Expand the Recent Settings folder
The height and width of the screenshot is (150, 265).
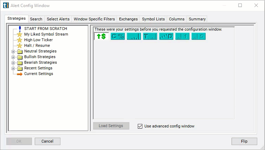click(13, 68)
